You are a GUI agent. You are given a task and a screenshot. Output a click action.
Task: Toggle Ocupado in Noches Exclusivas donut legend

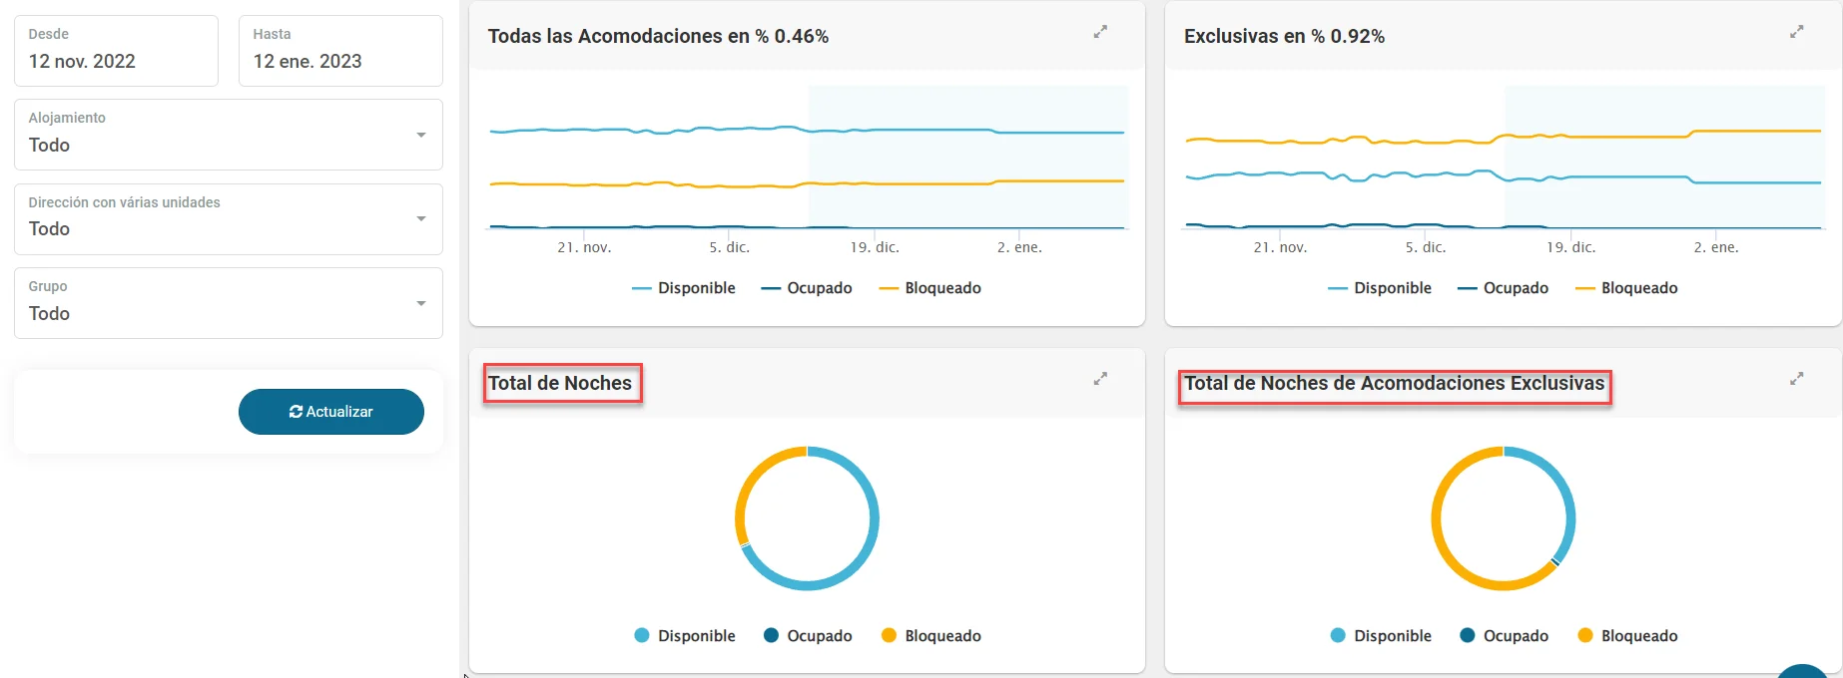(1504, 636)
